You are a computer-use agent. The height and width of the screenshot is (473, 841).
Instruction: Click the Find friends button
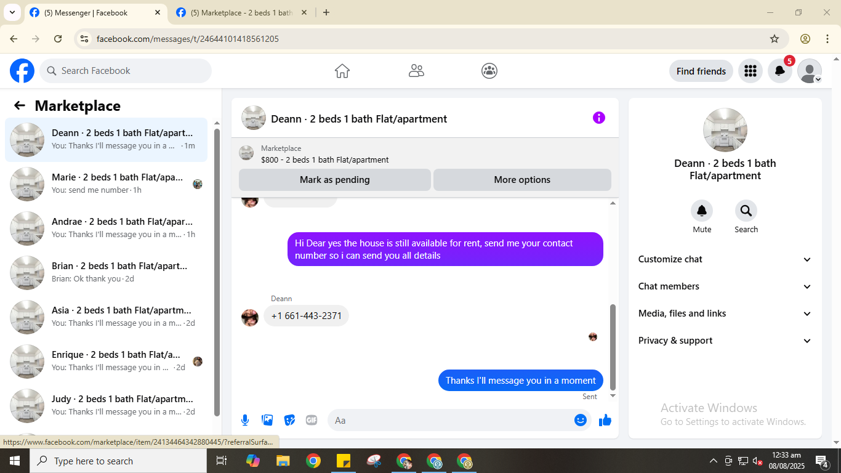tap(701, 71)
